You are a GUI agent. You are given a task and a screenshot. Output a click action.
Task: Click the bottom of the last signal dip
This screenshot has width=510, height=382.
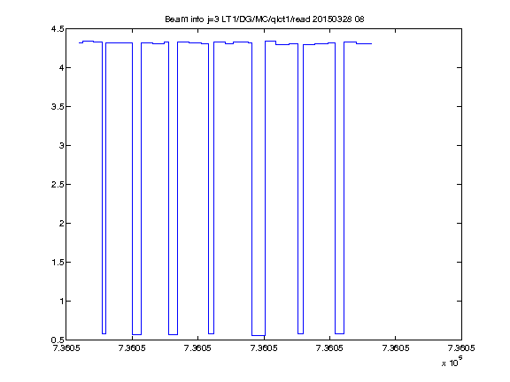339,333
